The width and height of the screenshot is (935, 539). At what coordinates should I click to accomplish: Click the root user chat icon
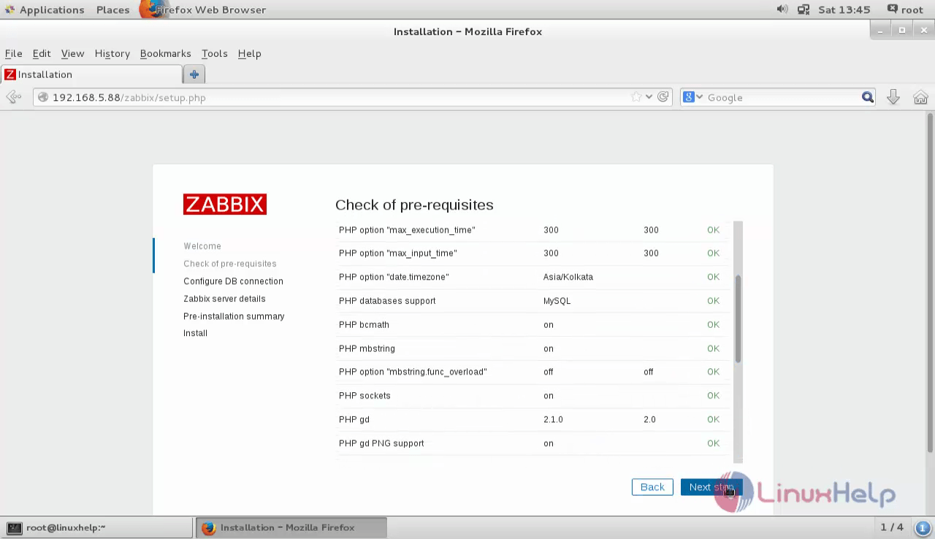893,9
